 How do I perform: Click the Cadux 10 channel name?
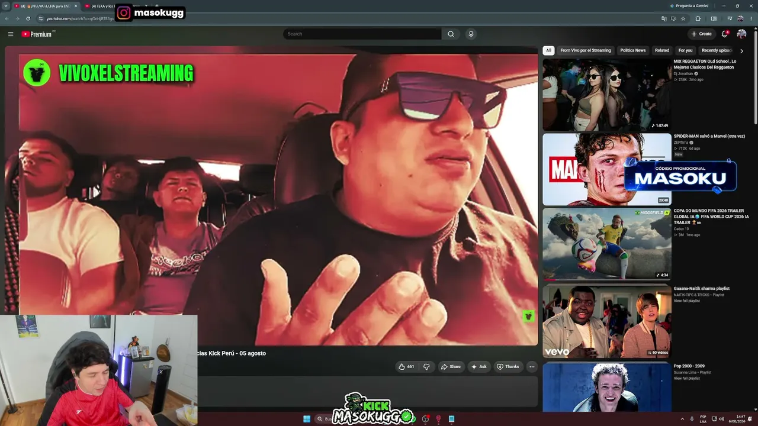(x=681, y=229)
